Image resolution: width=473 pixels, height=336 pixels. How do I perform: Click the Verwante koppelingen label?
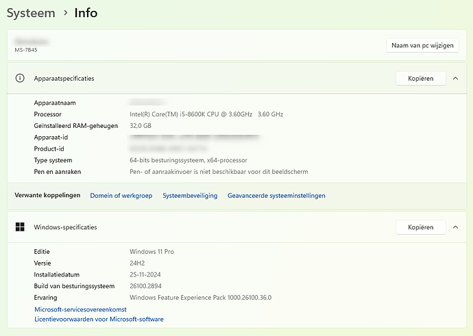pos(48,195)
